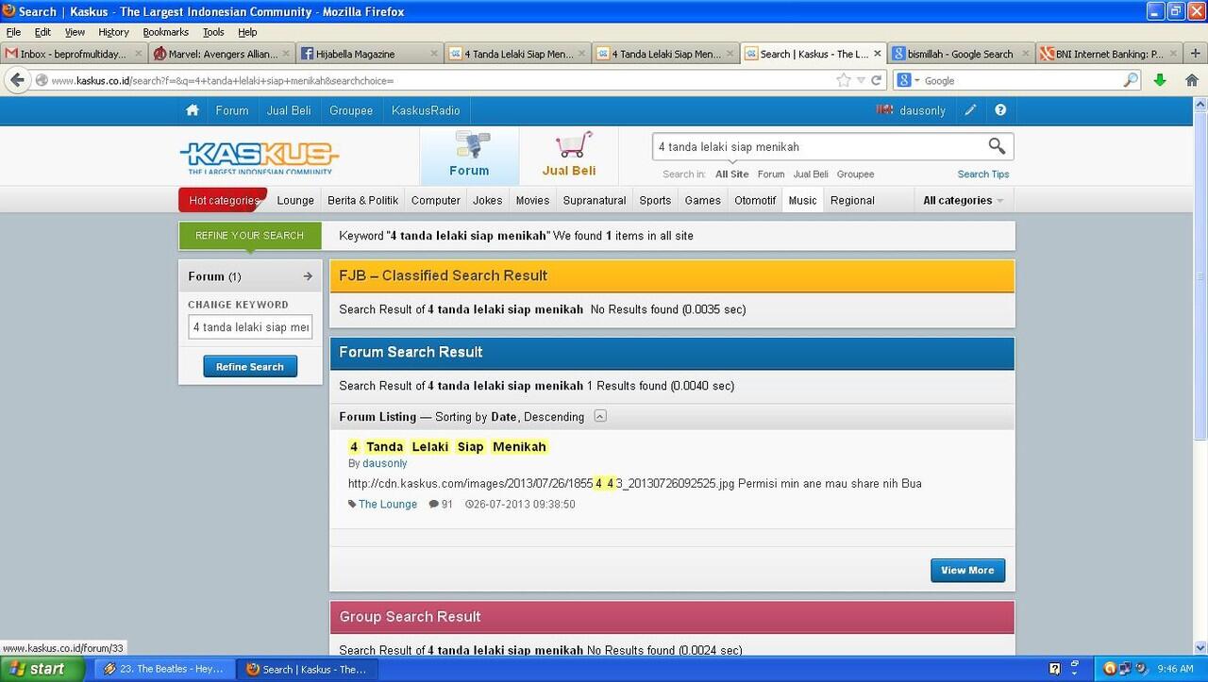Screen dimensions: 1208x682
Task: Click Groupee in the blue navbar
Action: click(351, 110)
